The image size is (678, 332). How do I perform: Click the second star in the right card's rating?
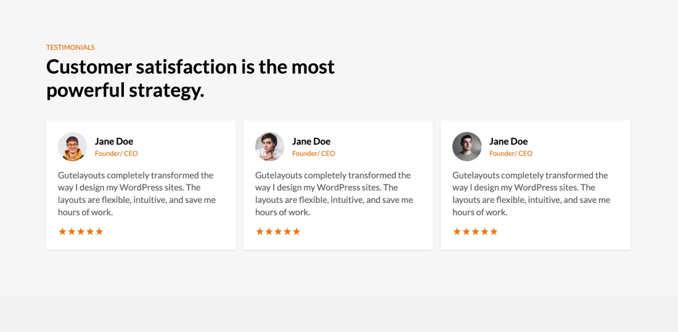point(466,232)
